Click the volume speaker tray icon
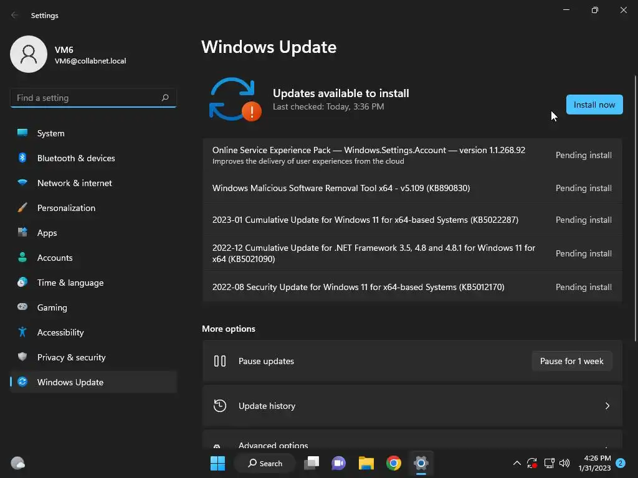Screen dimensions: 638x478 coord(564,463)
